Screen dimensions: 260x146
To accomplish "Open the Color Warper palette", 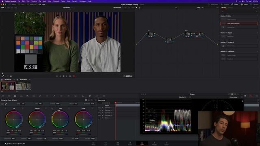I will [47, 96].
